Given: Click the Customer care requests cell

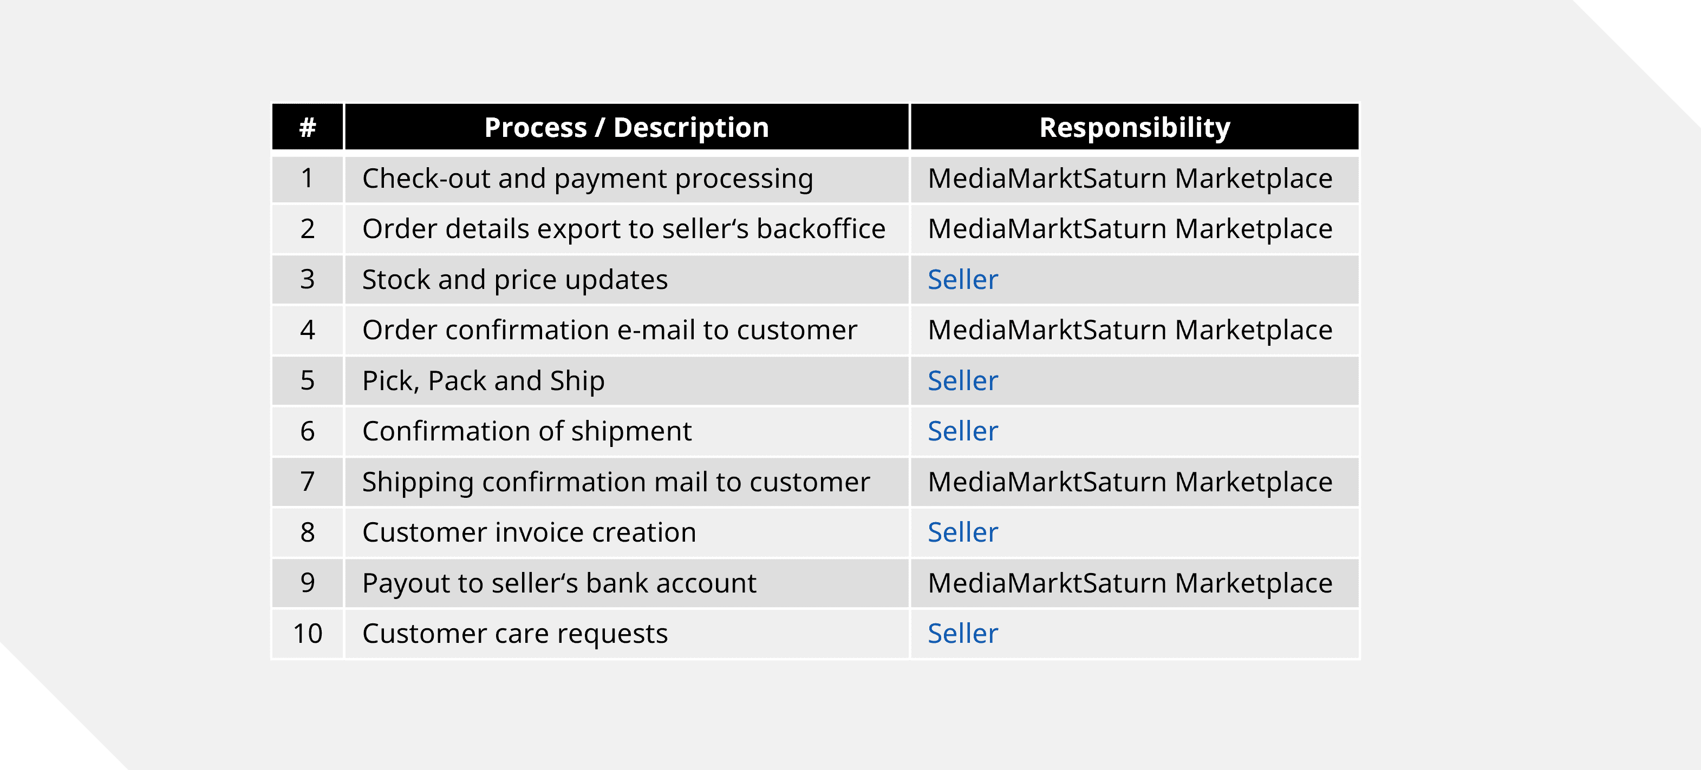Looking at the screenshot, I should point(514,634).
